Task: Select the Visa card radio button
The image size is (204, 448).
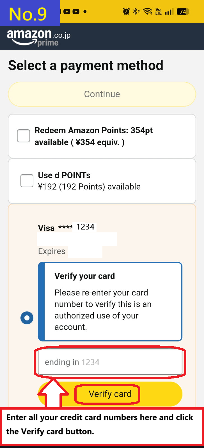Action: pyautogui.click(x=27, y=318)
